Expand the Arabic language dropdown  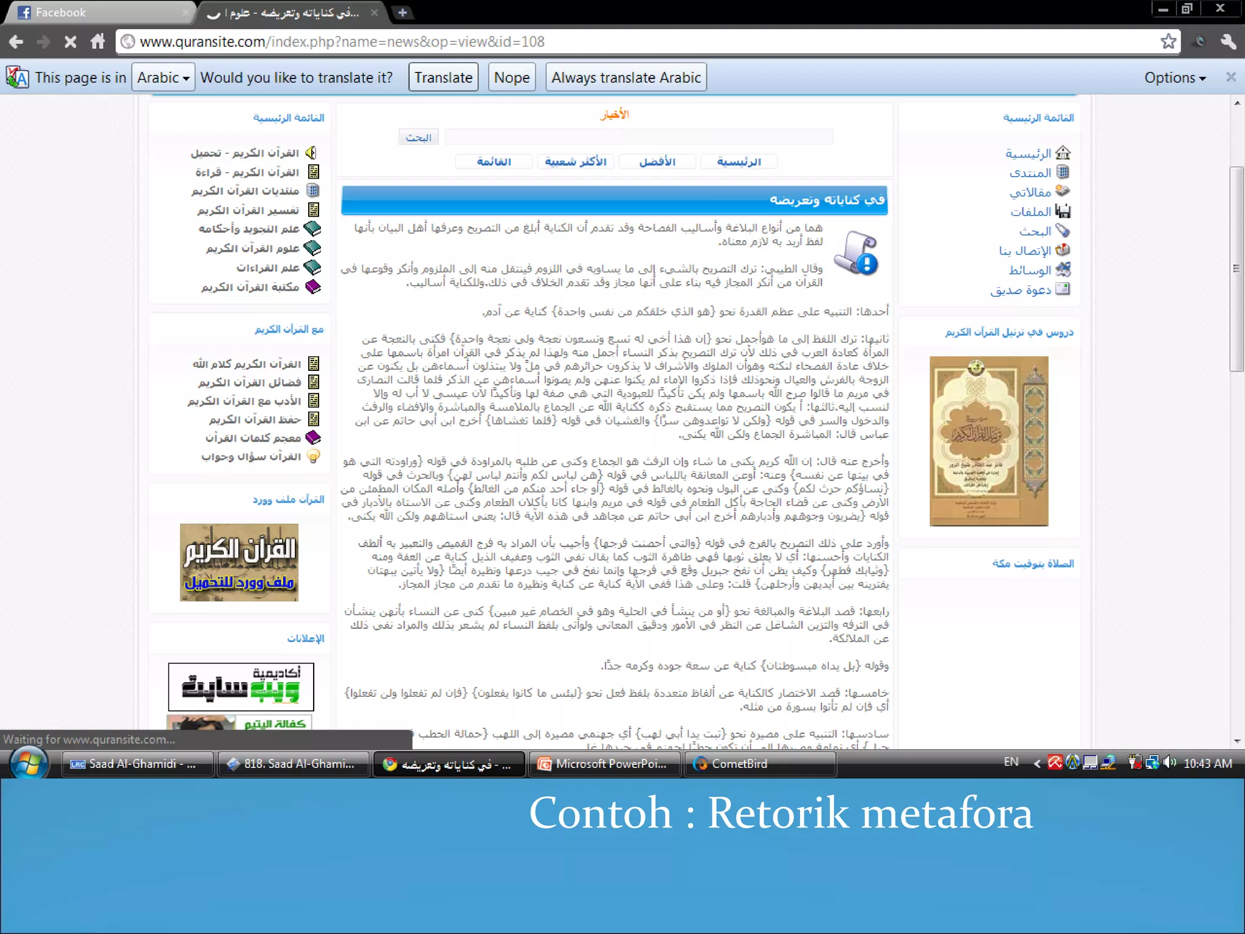click(163, 78)
